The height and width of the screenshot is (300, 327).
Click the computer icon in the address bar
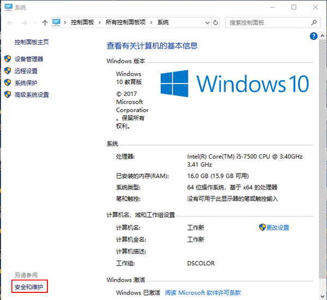pos(57,22)
